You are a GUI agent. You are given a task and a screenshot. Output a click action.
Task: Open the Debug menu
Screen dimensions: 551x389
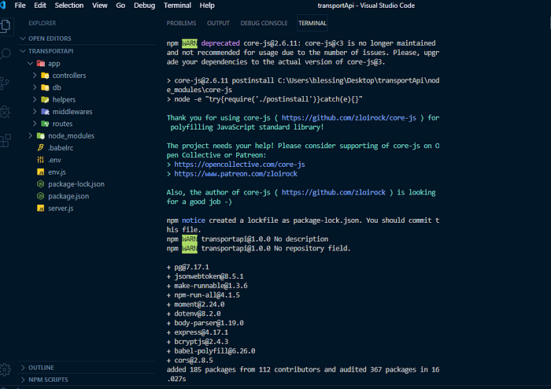click(x=144, y=6)
